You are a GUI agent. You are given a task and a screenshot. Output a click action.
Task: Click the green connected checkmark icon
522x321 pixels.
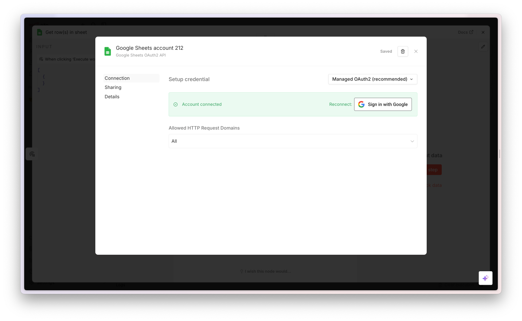[176, 104]
